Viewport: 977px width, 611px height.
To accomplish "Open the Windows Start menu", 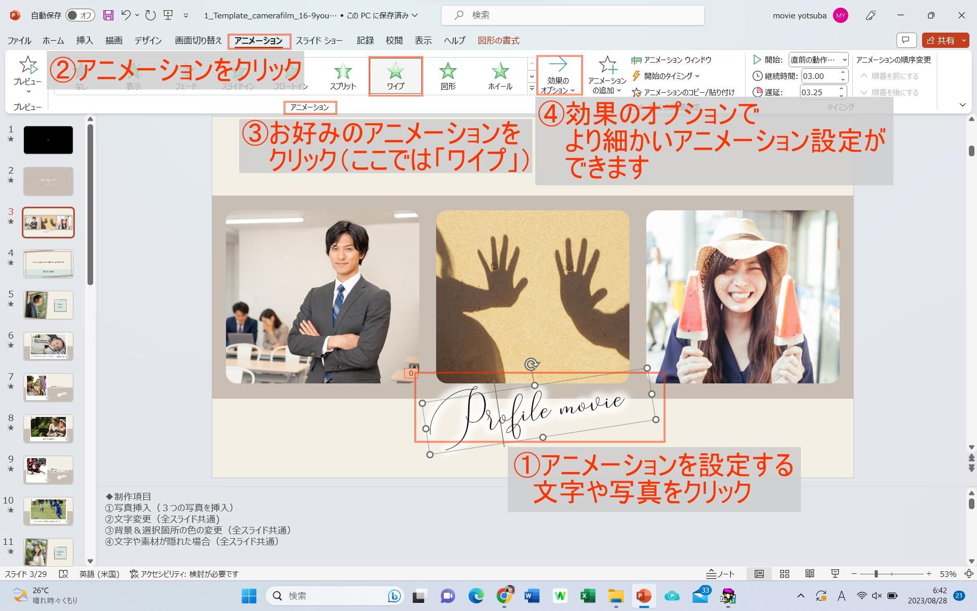I will click(x=249, y=596).
